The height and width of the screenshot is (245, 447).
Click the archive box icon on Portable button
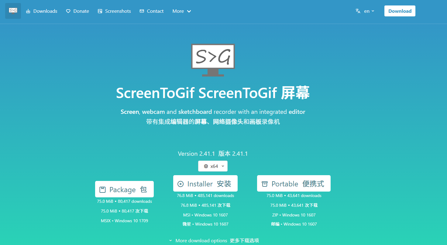pyautogui.click(x=265, y=184)
